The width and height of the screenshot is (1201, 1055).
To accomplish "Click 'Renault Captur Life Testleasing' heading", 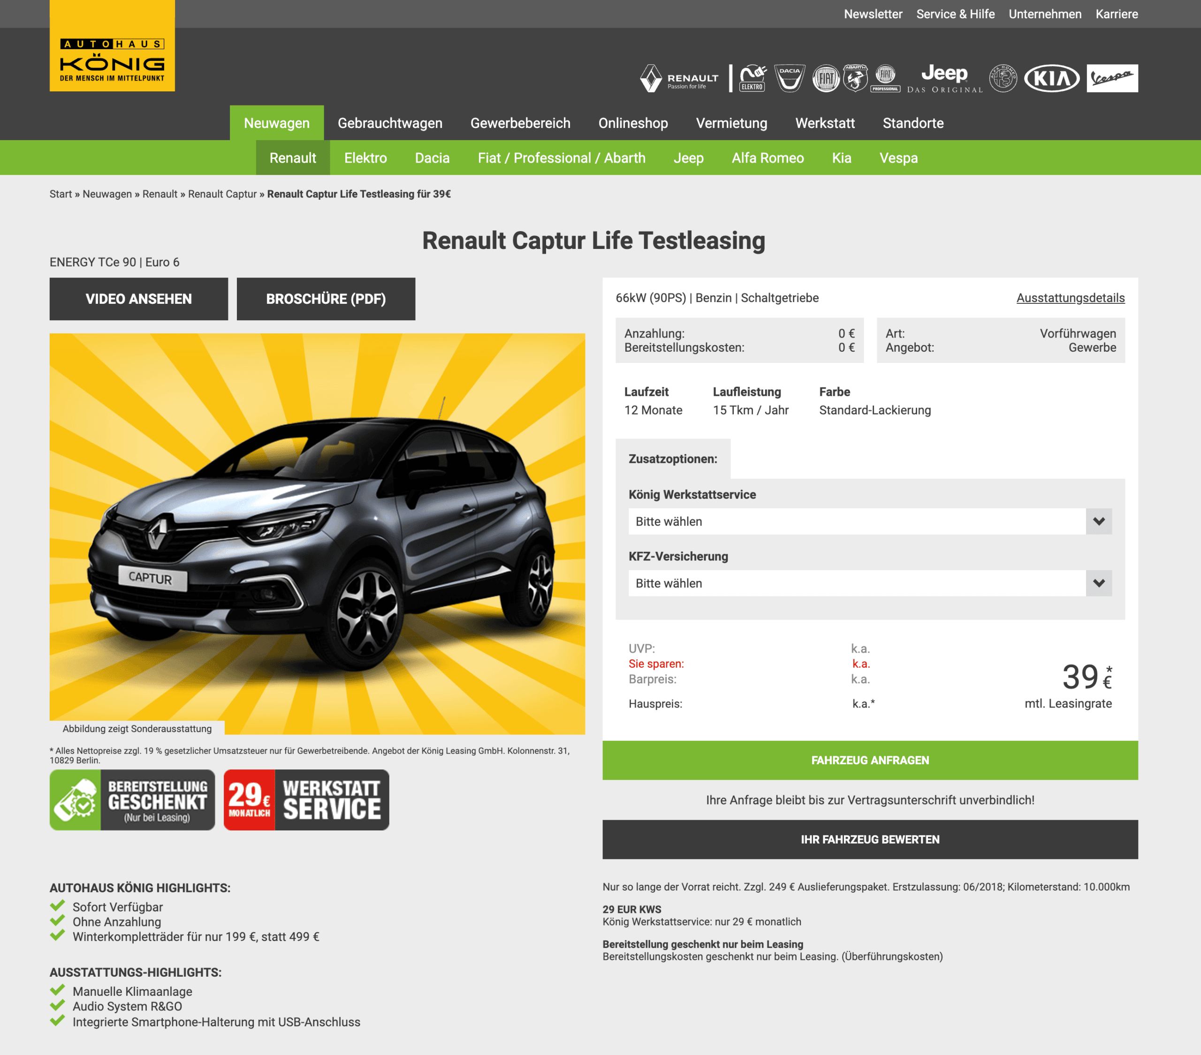I will [x=593, y=240].
